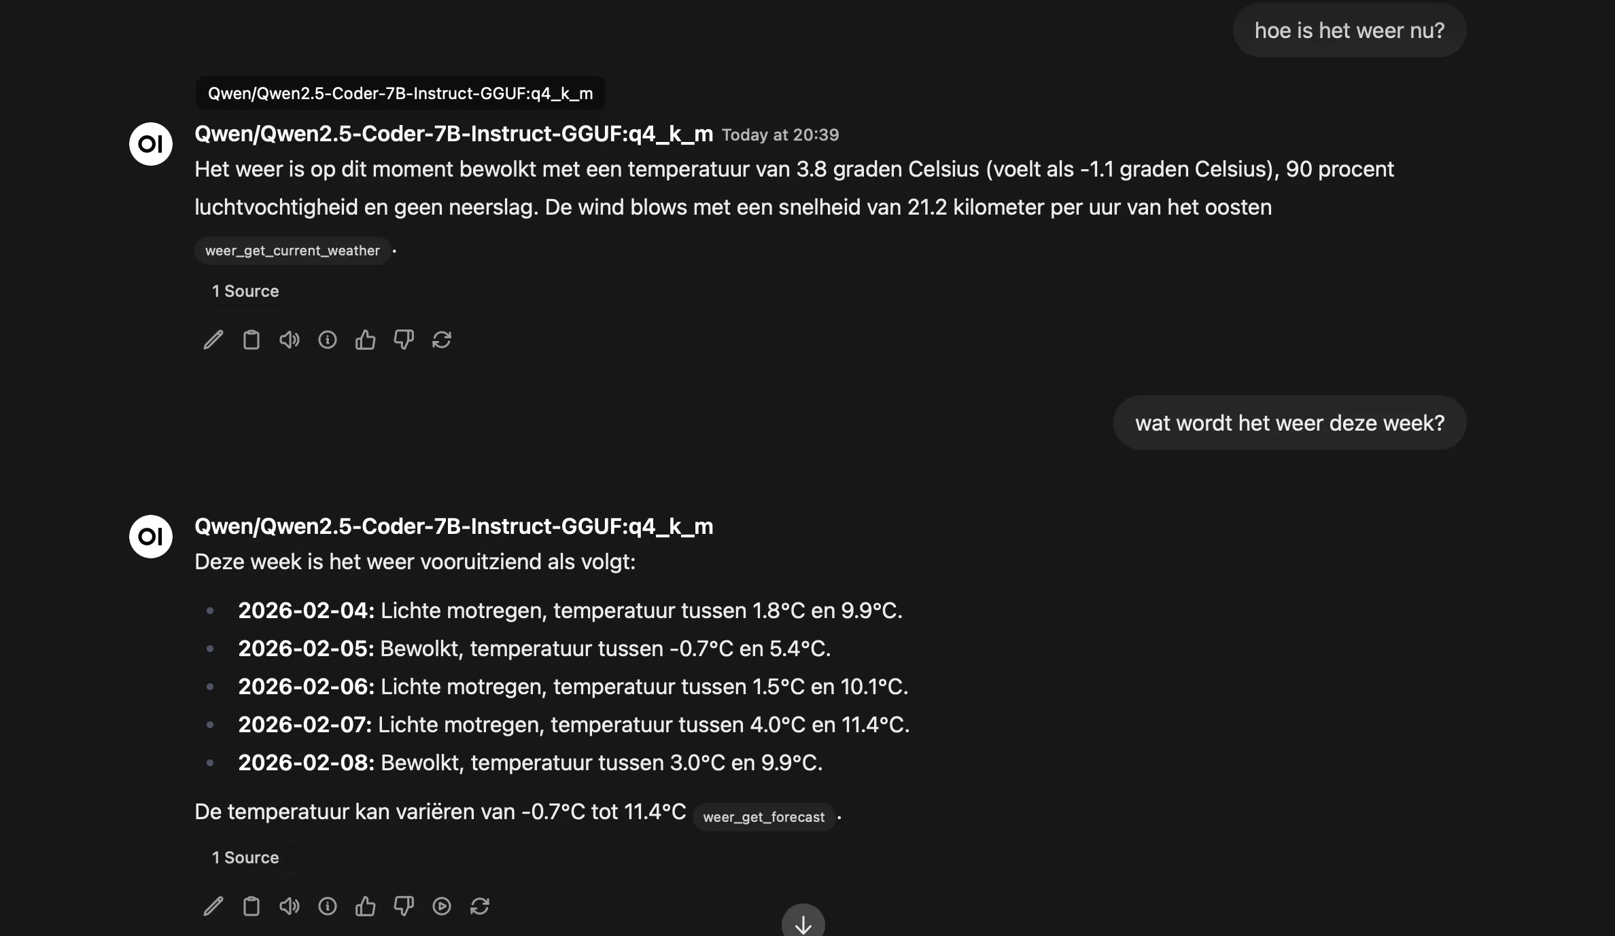Show generation info for the weather reply
Image resolution: width=1615 pixels, height=936 pixels.
tap(327, 340)
